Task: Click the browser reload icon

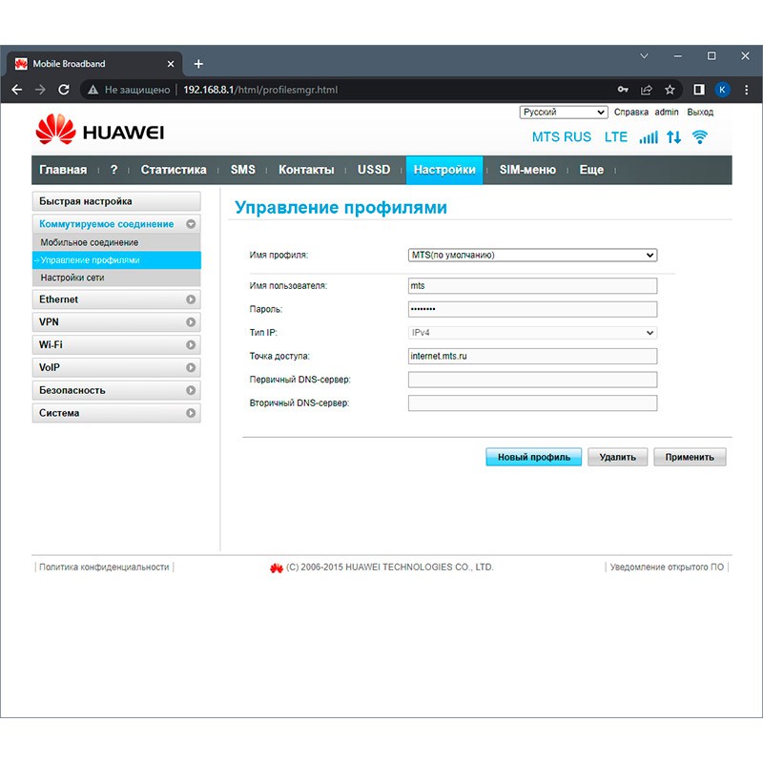Action: 64,90
